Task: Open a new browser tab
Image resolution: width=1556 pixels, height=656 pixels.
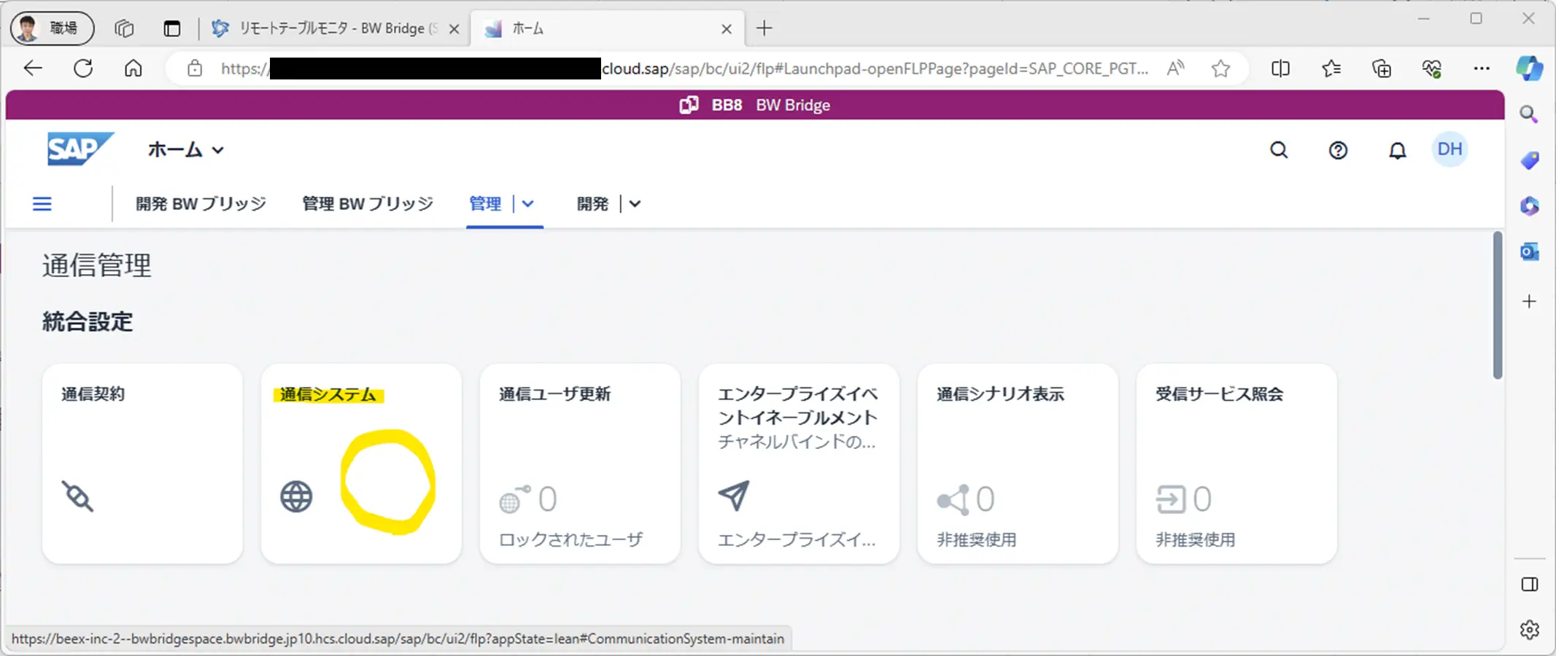Action: [x=765, y=28]
